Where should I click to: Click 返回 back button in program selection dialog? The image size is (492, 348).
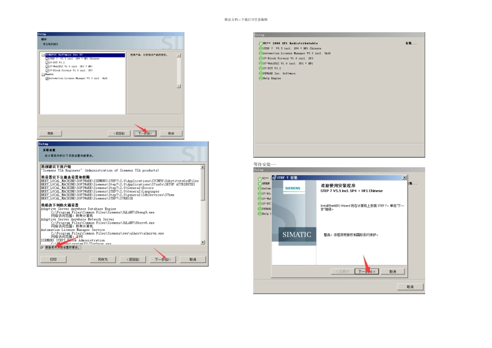(x=119, y=134)
